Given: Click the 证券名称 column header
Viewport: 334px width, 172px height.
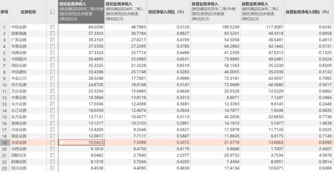Looking at the screenshot, I should [28, 12].
